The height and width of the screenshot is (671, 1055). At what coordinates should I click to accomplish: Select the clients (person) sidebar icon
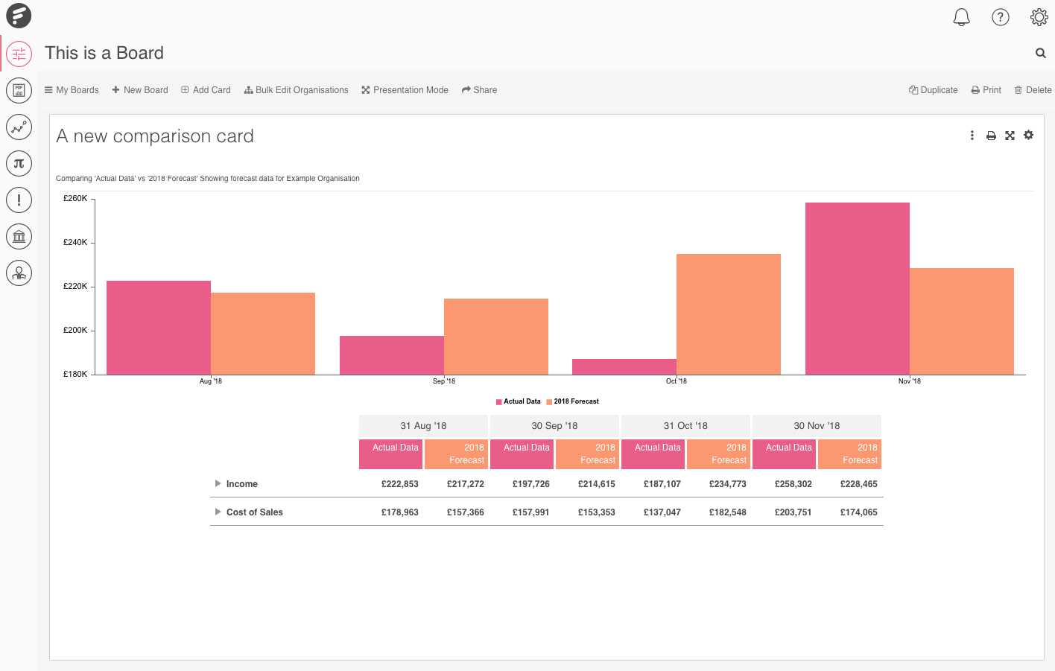19,273
